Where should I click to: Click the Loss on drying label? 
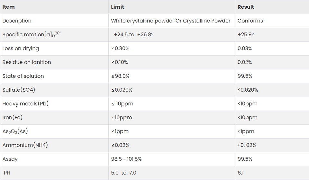click(x=21, y=49)
